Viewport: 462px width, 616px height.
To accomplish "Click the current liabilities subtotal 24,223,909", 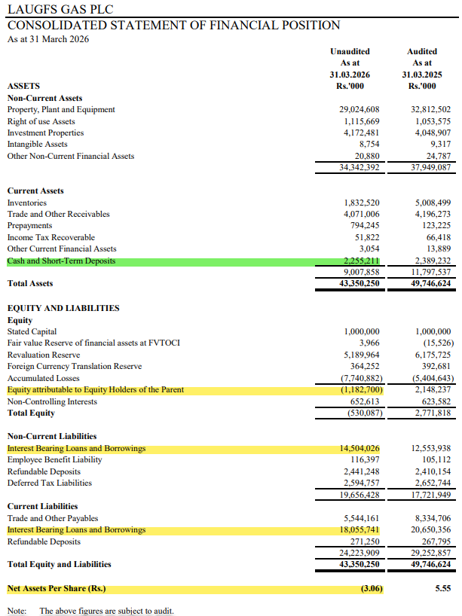I will [x=360, y=553].
